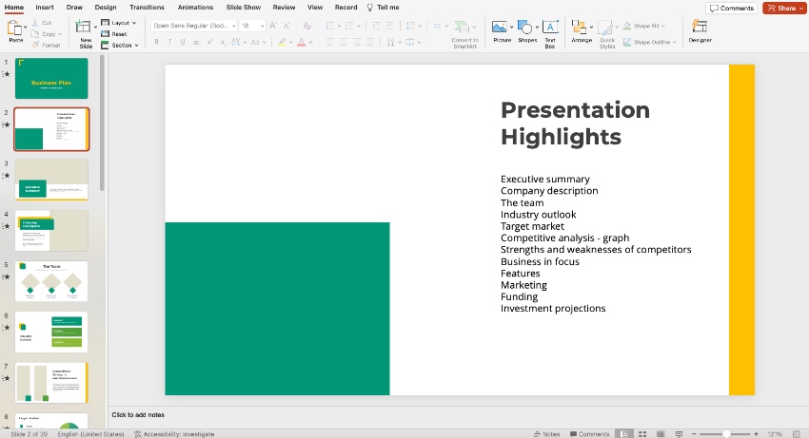Switch to Slide Sorter view

click(642, 434)
